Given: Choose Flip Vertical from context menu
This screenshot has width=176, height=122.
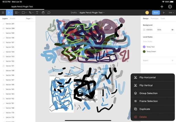Looking at the screenshot, I should [x=153, y=85].
